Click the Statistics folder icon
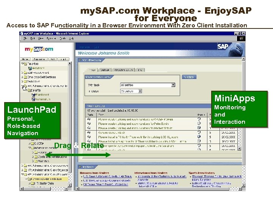The width and height of the screenshot is (273, 205). [36, 161]
